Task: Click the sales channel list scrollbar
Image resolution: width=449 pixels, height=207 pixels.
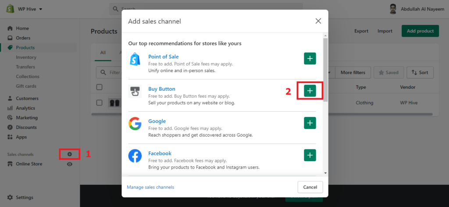Action: tap(325, 70)
